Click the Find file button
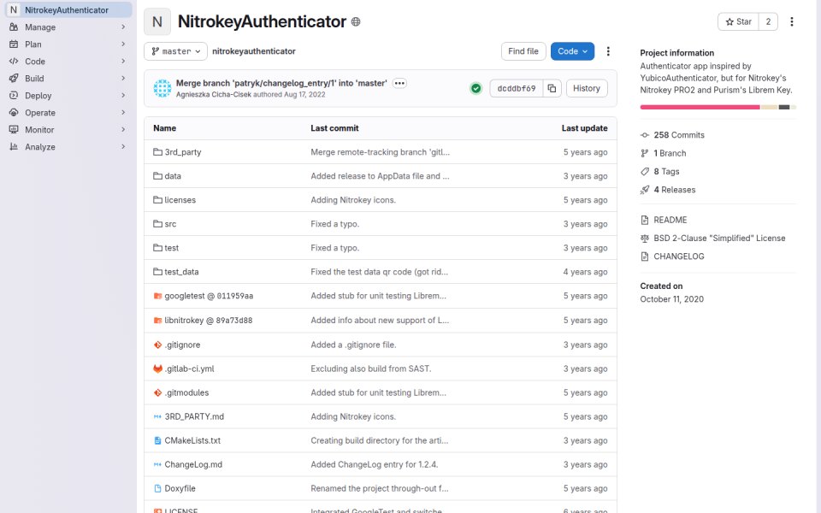This screenshot has height=513, width=821. 523,51
